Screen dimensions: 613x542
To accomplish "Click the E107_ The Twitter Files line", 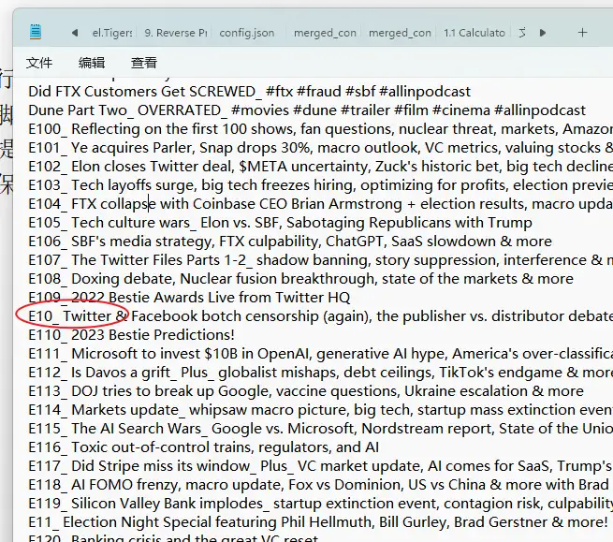I will (321, 260).
